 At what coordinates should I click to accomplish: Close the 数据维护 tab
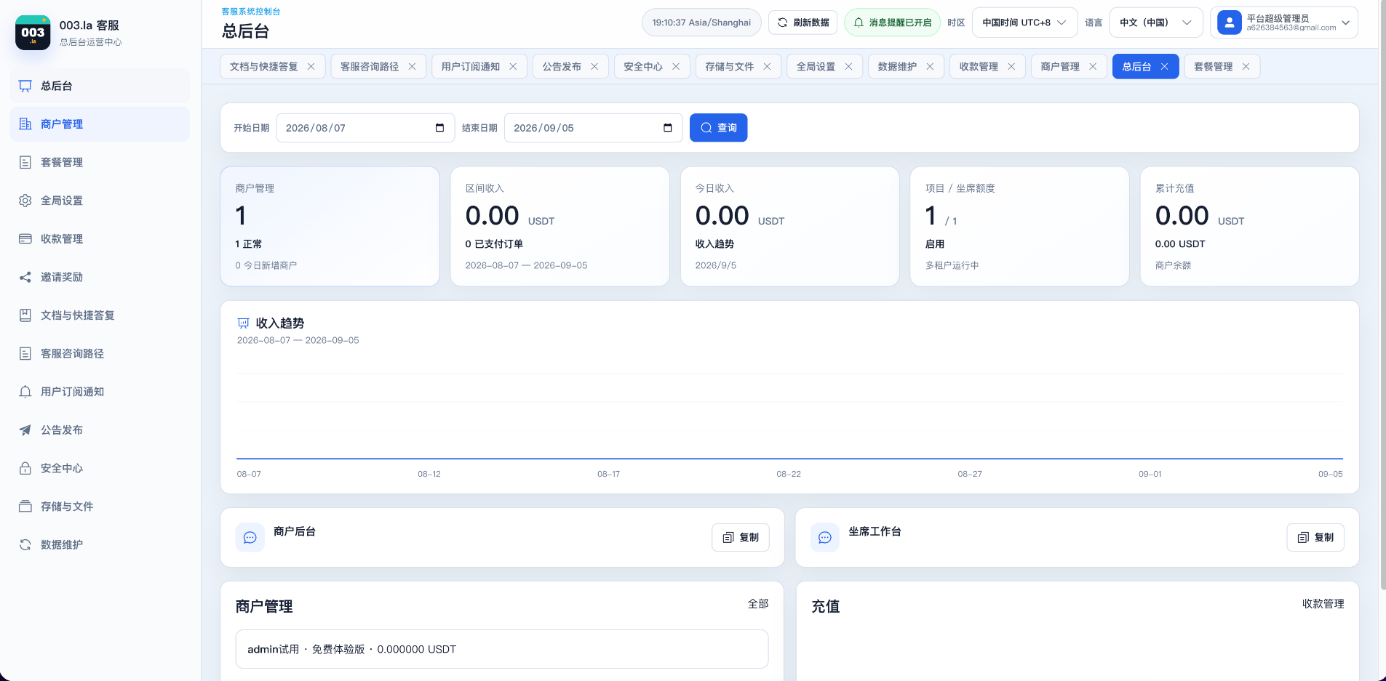tap(930, 67)
